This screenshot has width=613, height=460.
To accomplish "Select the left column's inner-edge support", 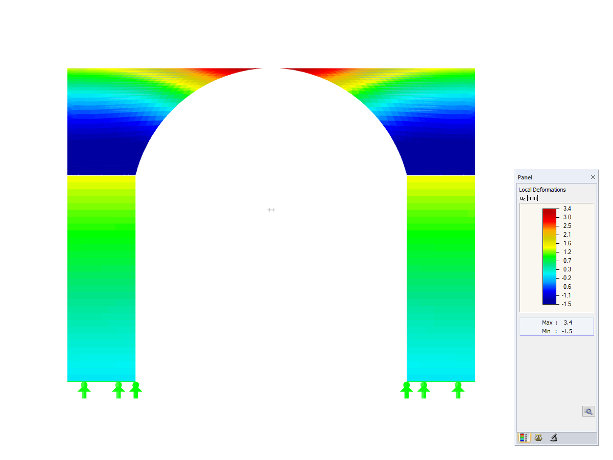I will coord(135,390).
